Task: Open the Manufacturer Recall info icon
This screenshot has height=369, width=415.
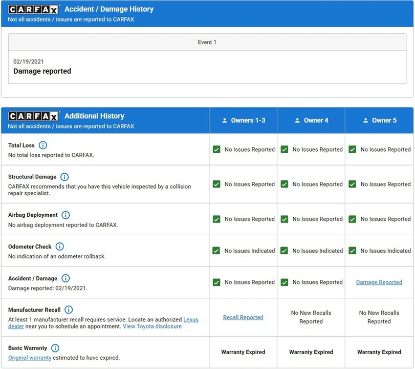Action: [69, 310]
